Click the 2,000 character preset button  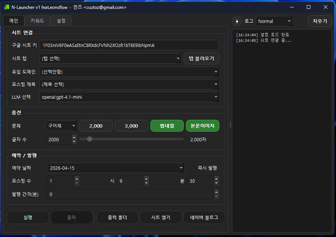coord(96,126)
